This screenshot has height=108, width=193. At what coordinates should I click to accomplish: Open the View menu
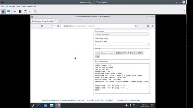[24, 7]
